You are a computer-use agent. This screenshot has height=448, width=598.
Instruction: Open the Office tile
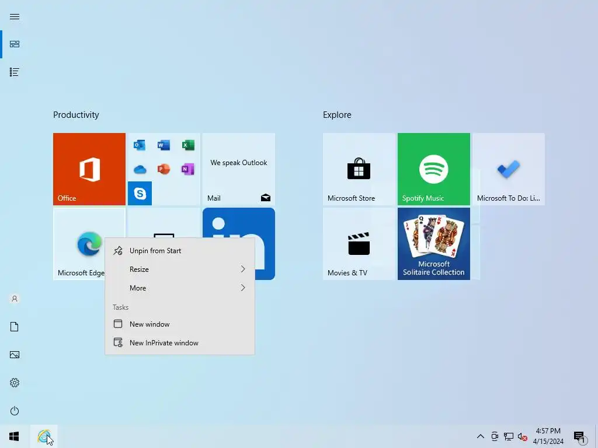tap(89, 169)
